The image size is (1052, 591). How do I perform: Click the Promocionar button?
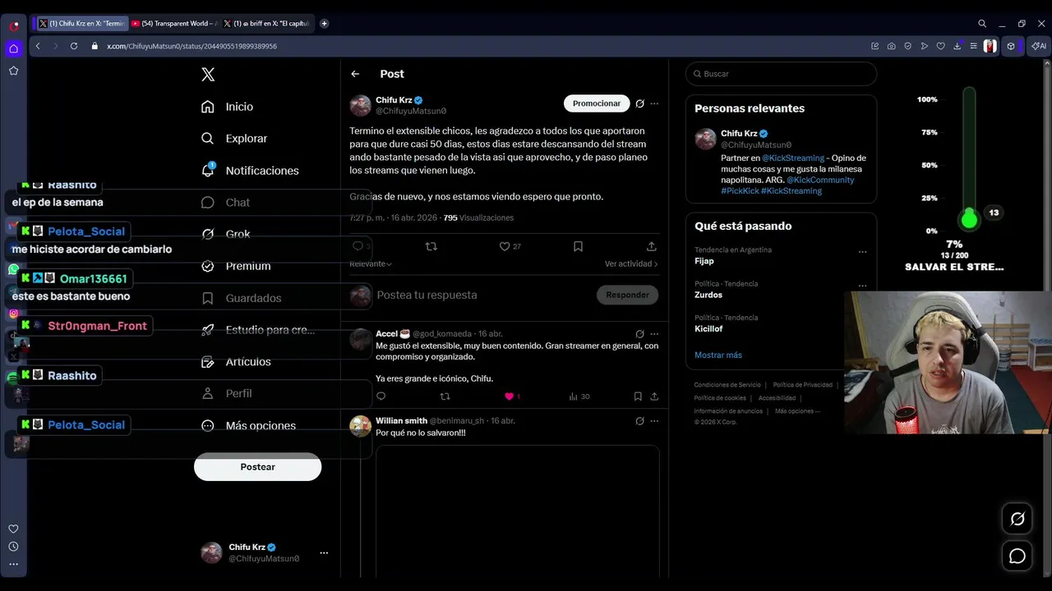(x=597, y=103)
